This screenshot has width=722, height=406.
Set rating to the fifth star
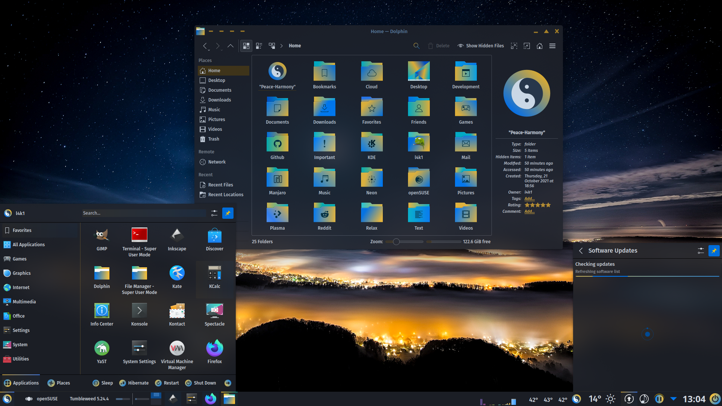pos(548,205)
